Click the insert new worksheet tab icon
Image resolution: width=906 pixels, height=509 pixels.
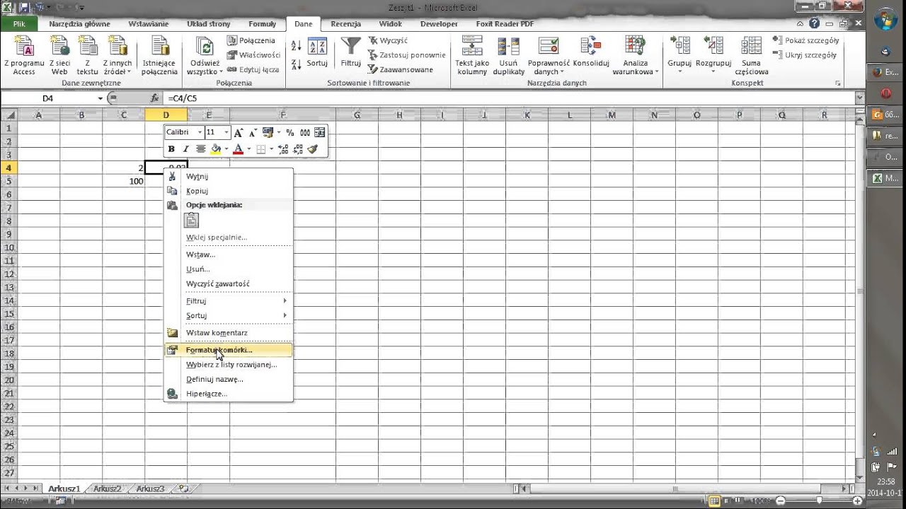point(183,488)
